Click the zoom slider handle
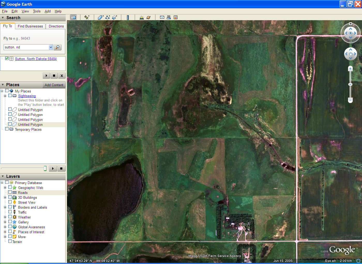362x264 pixels. (350, 84)
